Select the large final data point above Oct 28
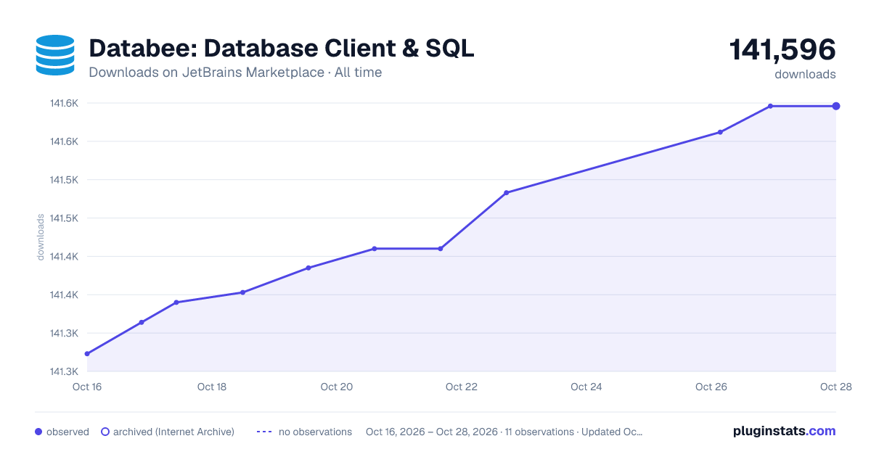The width and height of the screenshot is (871, 457). tap(836, 106)
